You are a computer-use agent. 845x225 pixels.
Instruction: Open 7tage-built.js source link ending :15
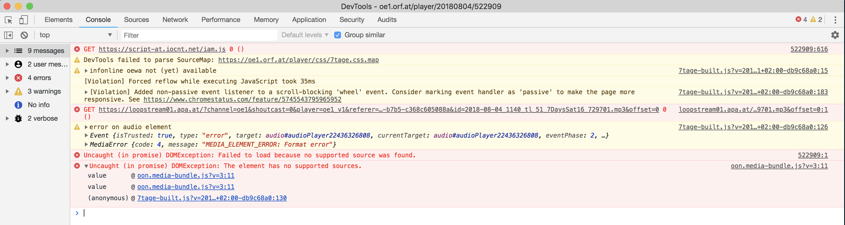click(x=753, y=70)
